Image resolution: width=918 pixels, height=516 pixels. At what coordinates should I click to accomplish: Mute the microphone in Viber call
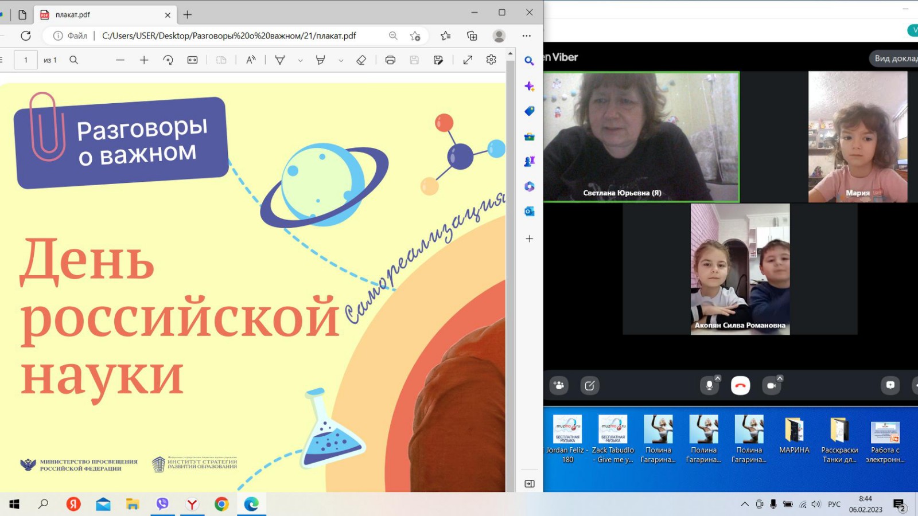(x=709, y=386)
